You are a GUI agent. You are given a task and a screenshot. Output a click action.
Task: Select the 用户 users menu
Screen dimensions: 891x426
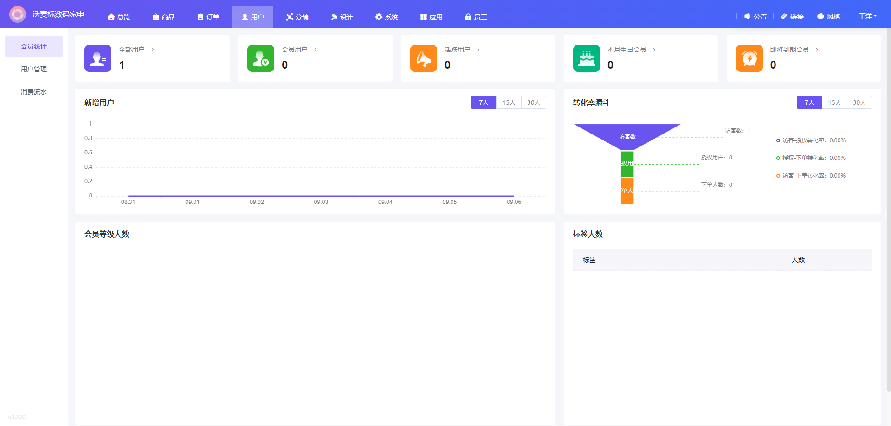[252, 17]
